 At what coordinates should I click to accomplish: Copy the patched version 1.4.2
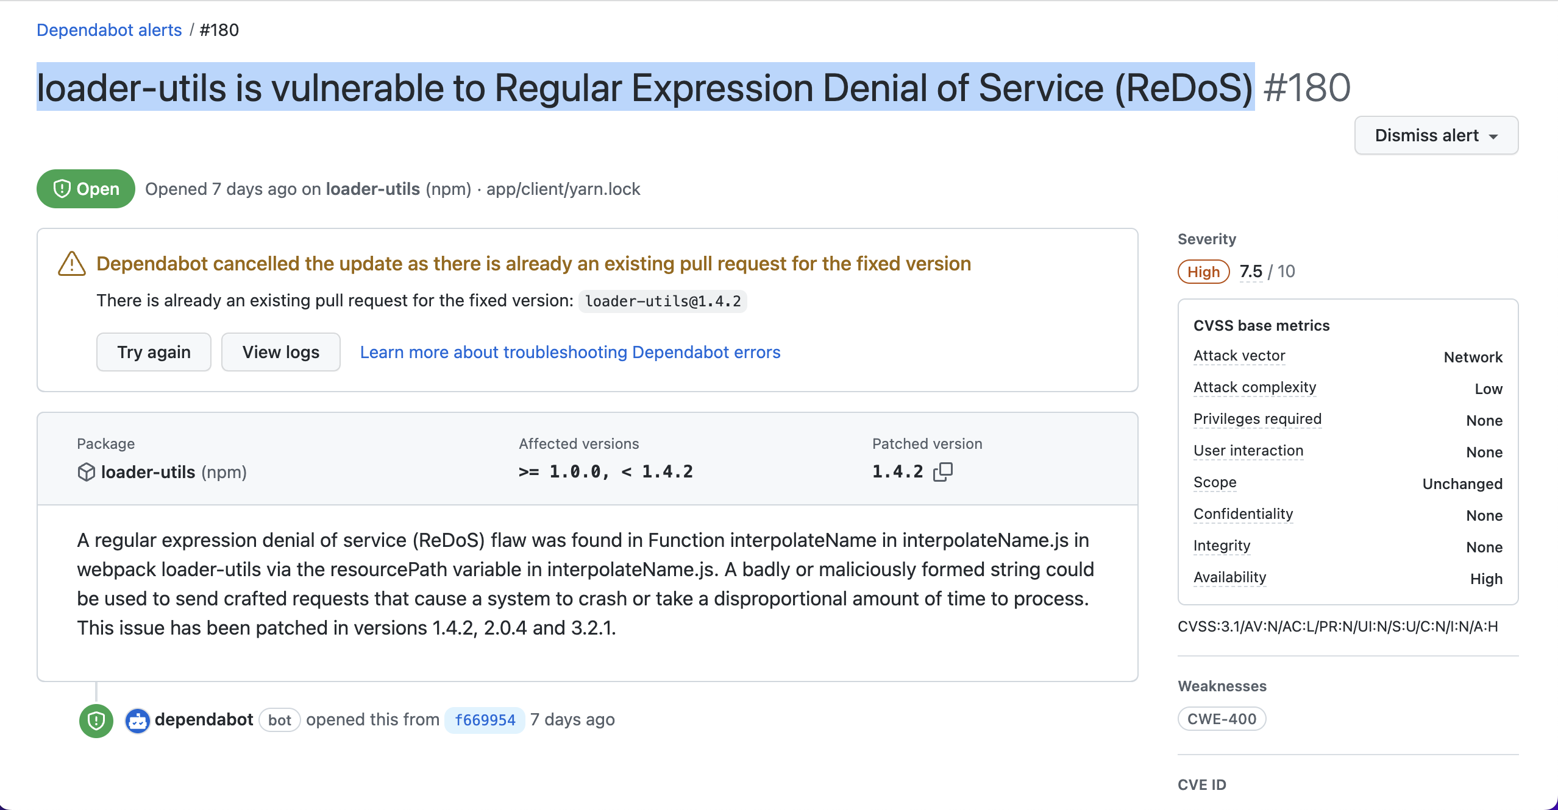point(942,471)
